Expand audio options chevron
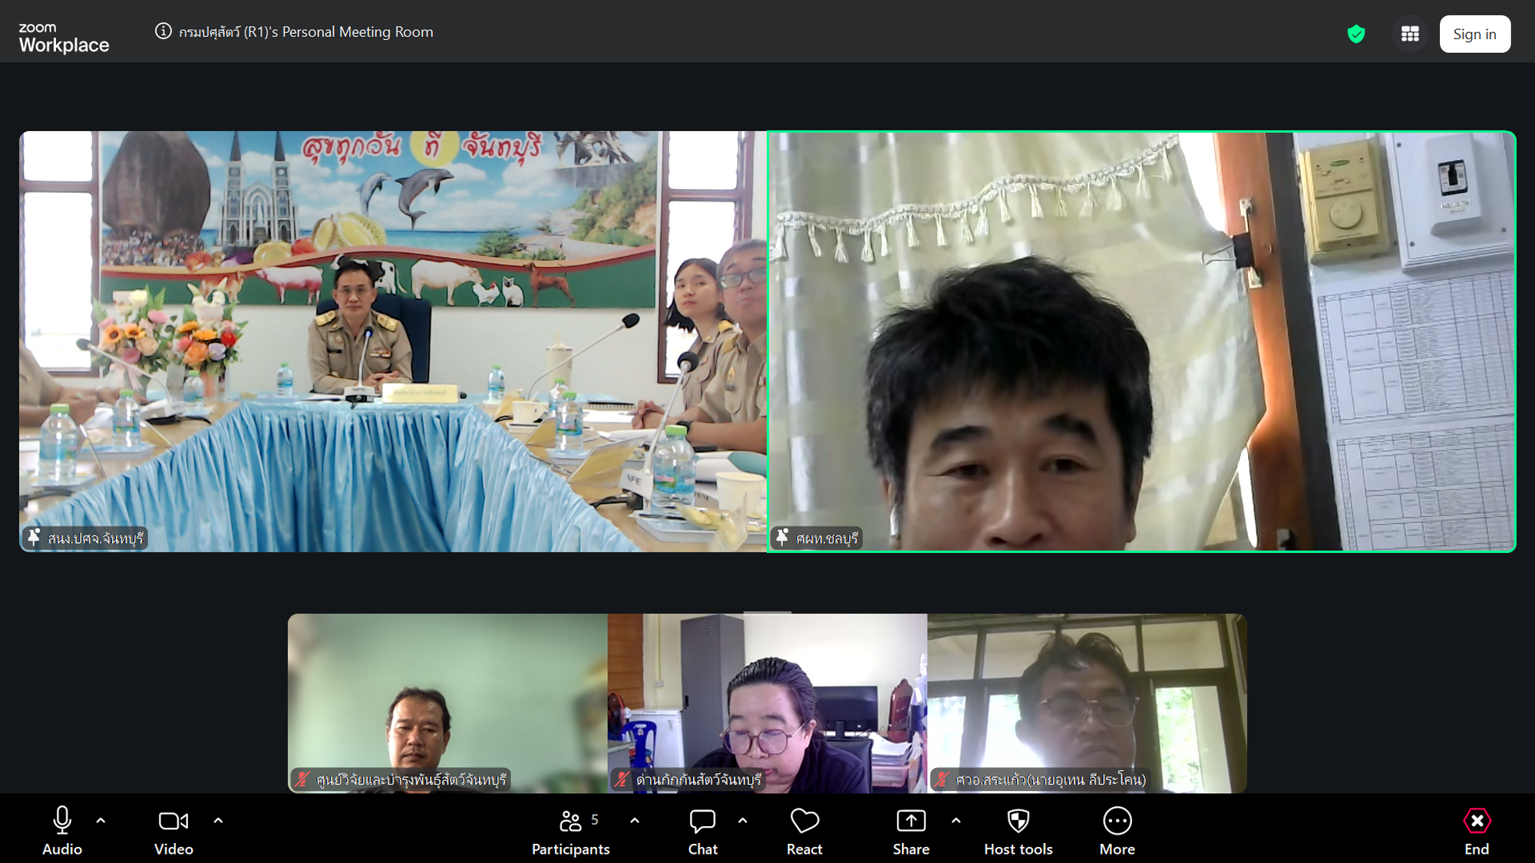The height and width of the screenshot is (863, 1535). pyautogui.click(x=101, y=820)
